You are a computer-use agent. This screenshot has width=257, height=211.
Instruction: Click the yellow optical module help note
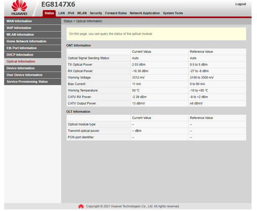coord(156,34)
